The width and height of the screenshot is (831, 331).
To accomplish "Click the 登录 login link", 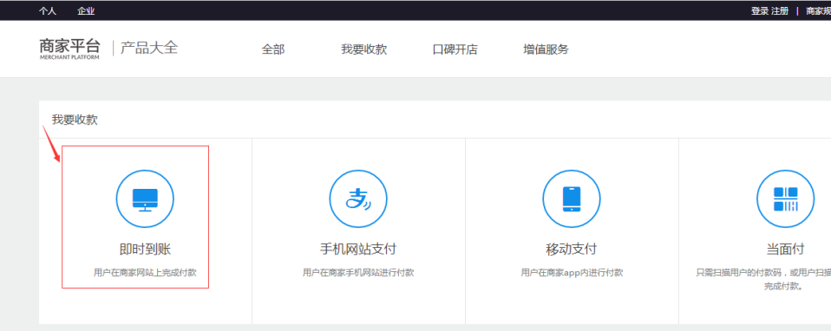I will point(760,10).
